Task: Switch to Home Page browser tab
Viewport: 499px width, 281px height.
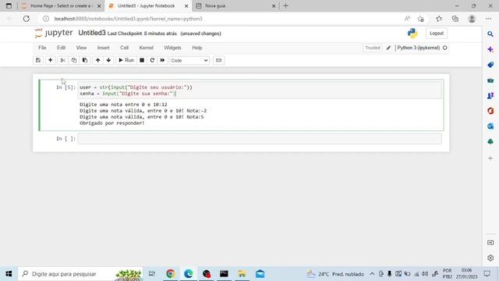Action: pos(61,5)
